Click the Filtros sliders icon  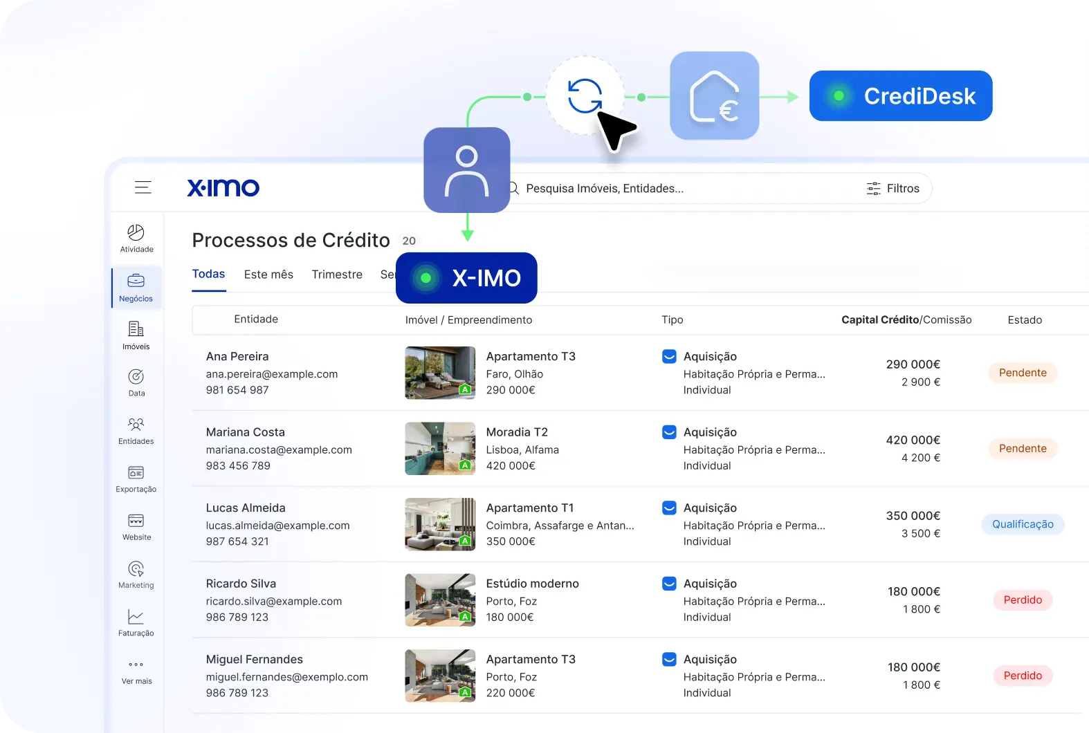pos(874,188)
